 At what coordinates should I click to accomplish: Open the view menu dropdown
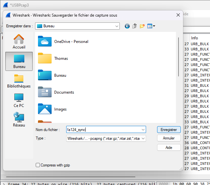point(151,26)
